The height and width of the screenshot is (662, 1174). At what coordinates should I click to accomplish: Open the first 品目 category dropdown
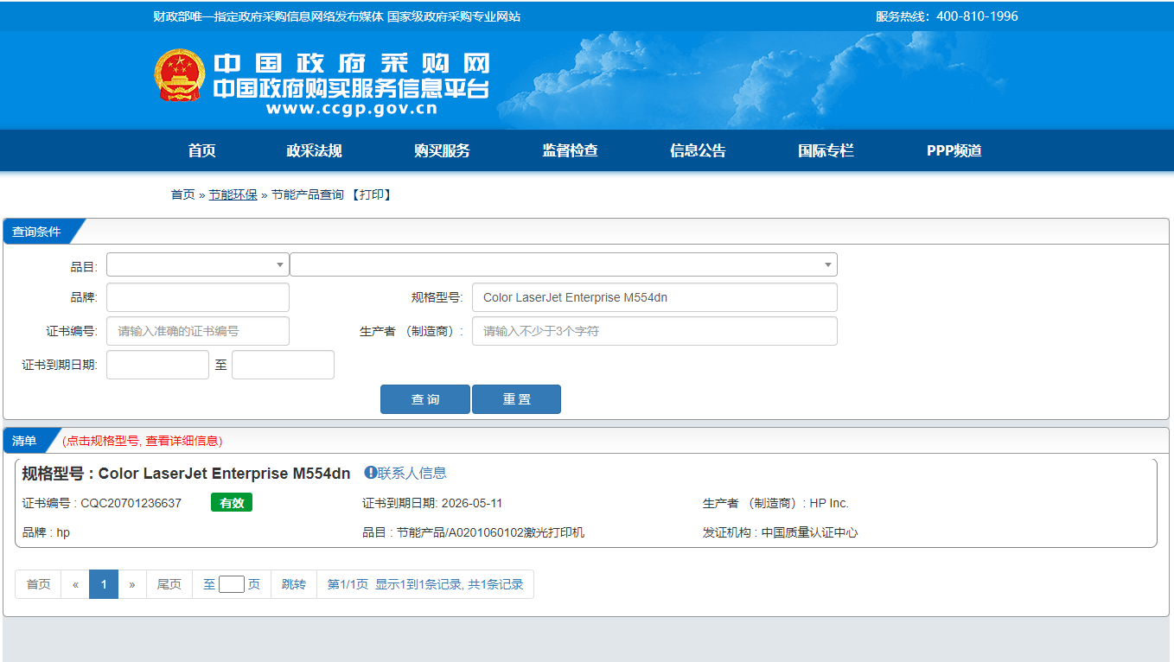click(197, 264)
